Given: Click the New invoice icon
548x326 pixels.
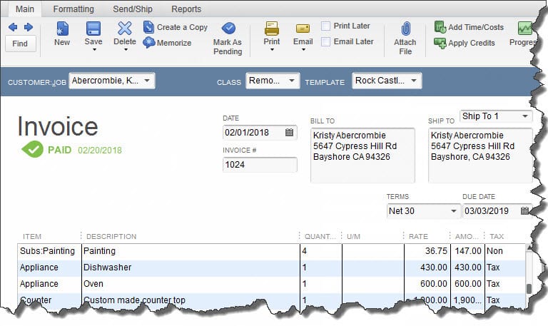Looking at the screenshot, I should [62, 29].
